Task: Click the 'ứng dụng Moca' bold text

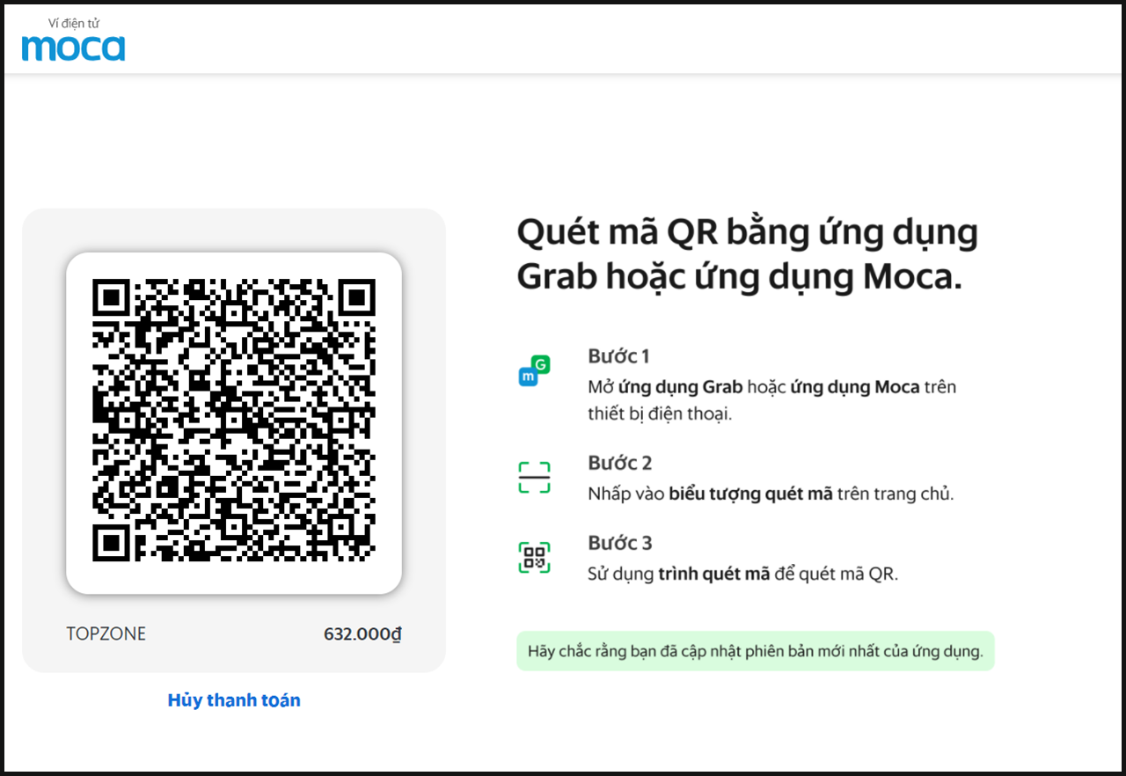Action: click(855, 387)
